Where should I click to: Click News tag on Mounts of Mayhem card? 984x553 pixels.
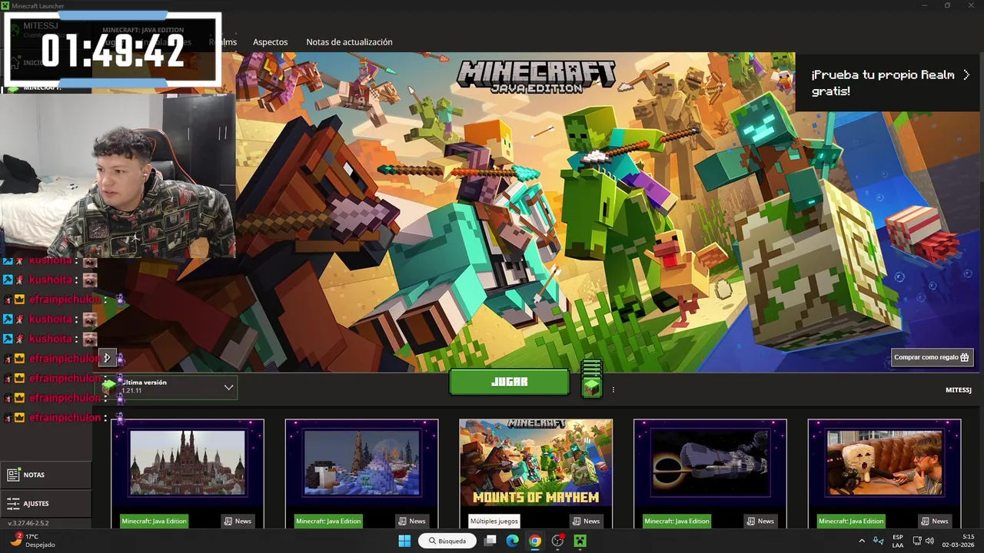coord(587,521)
